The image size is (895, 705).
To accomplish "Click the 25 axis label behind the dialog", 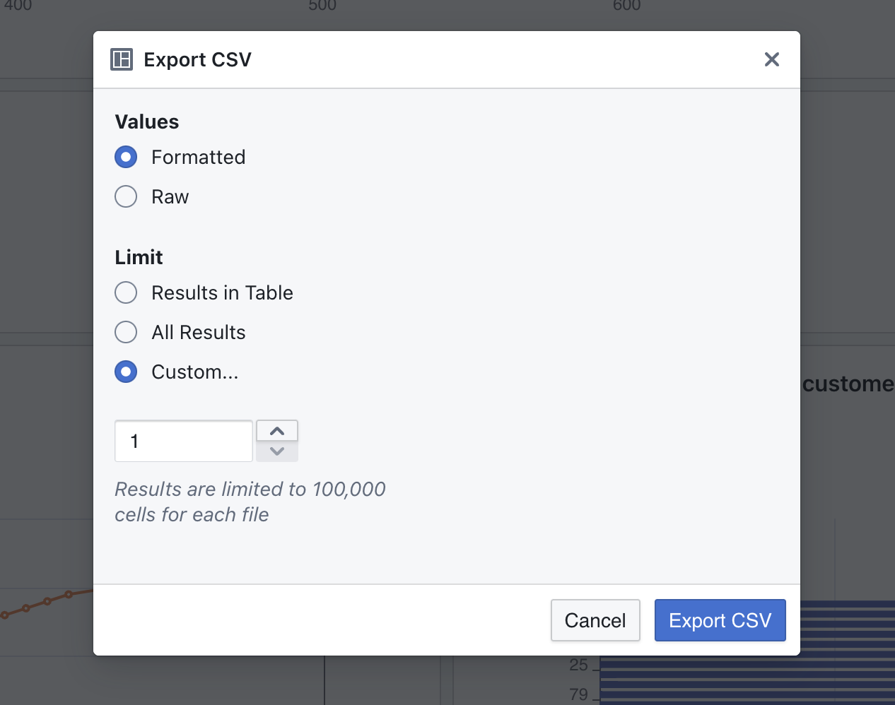I will (x=580, y=665).
